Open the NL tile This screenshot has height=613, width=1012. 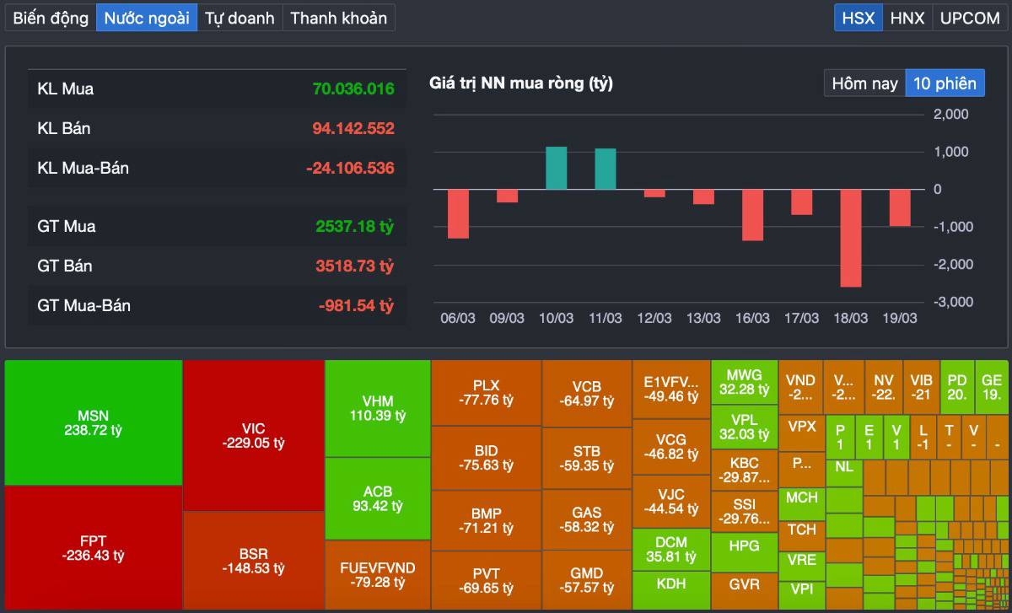tap(844, 473)
